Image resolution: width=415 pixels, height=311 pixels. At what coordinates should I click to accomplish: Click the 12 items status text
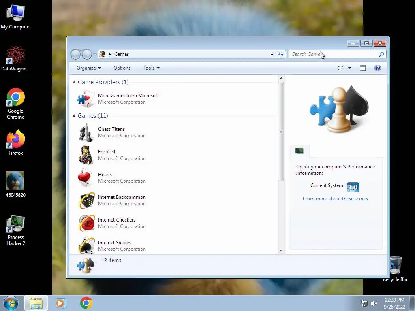pos(111,260)
